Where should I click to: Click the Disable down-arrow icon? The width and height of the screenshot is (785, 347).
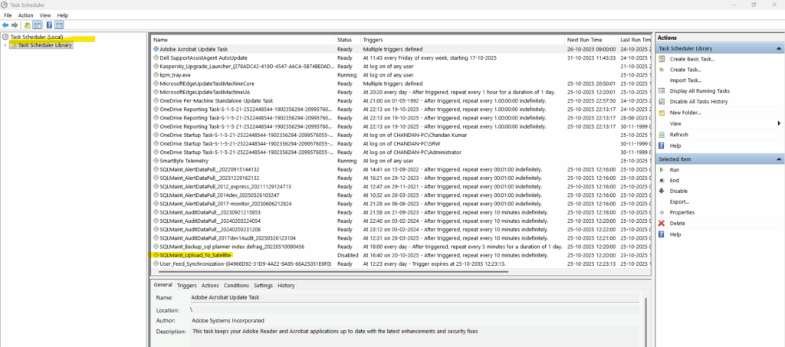coord(662,191)
